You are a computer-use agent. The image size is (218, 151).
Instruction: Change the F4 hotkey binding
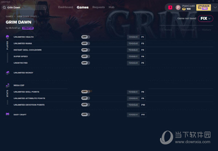pos(142,57)
